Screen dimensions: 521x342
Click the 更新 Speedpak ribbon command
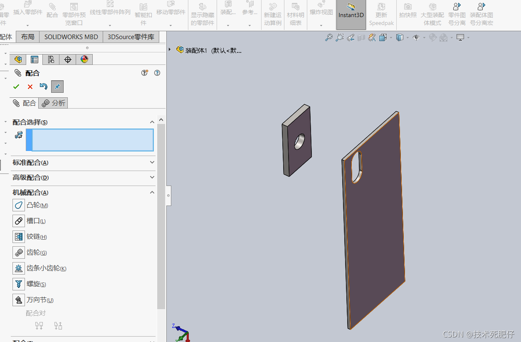tap(381, 15)
